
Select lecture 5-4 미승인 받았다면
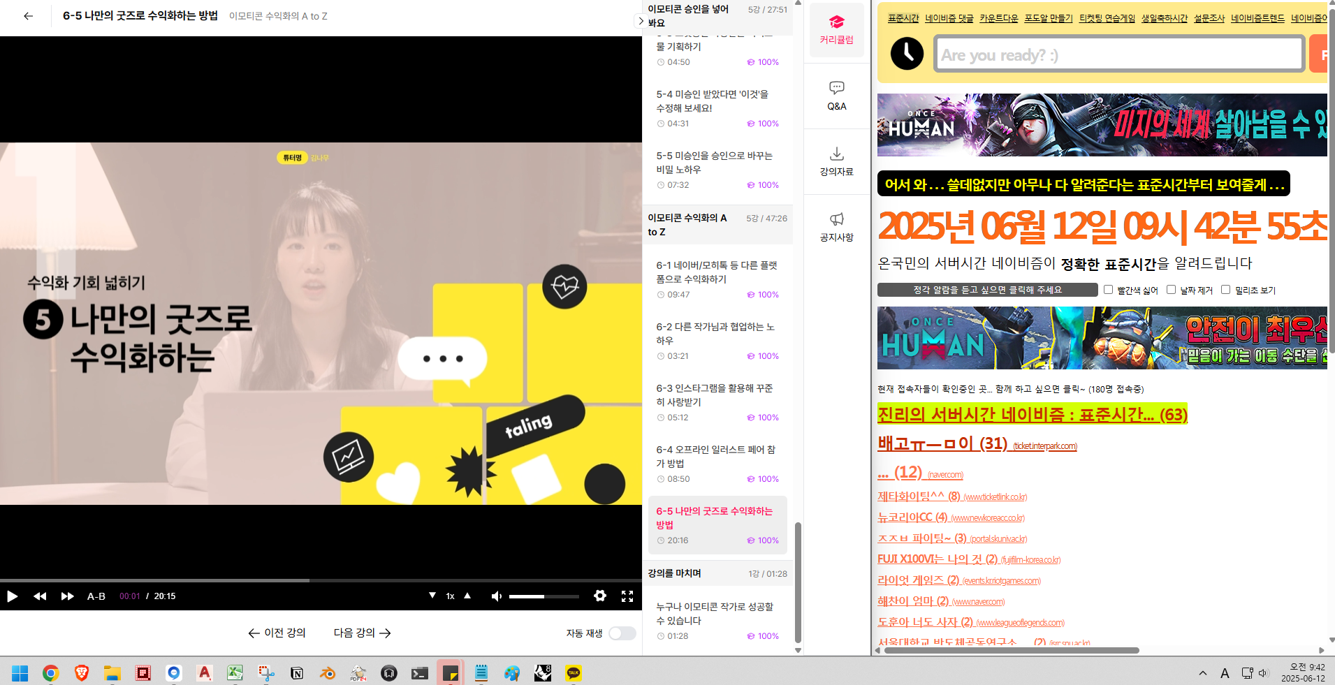(x=717, y=108)
